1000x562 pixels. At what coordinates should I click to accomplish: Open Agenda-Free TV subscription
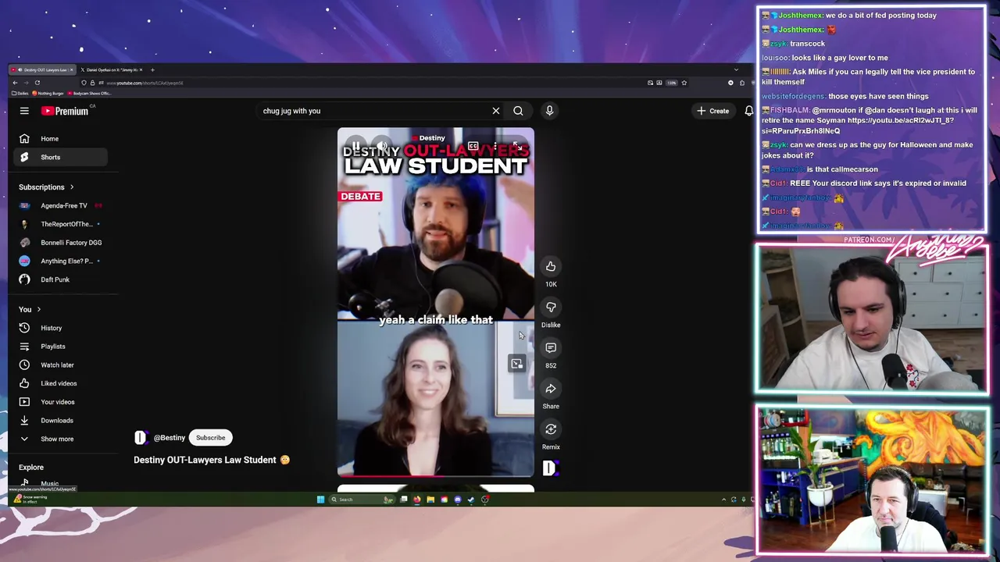pyautogui.click(x=59, y=205)
